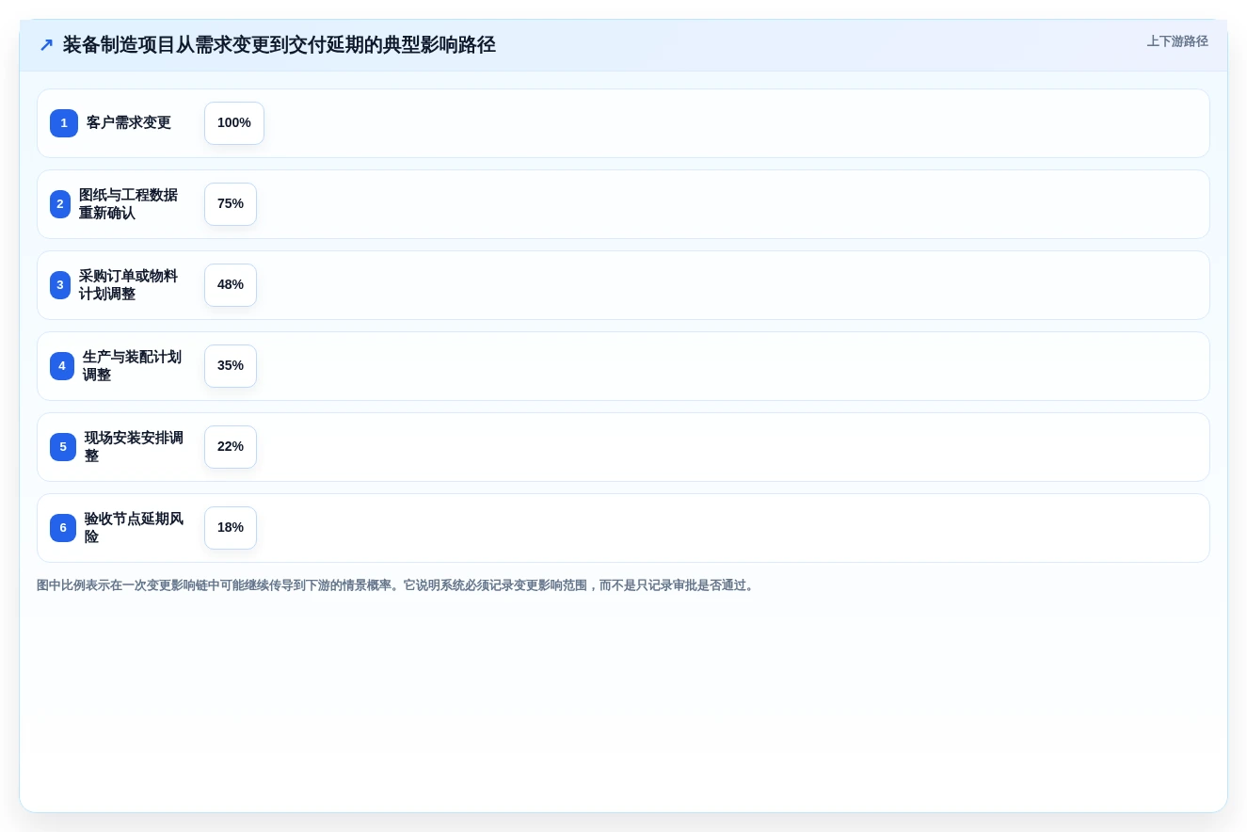Select the title 装备制造项目从需求变更到交付延期的典型影响路径
Screen dimensions: 1247x832
(x=280, y=45)
